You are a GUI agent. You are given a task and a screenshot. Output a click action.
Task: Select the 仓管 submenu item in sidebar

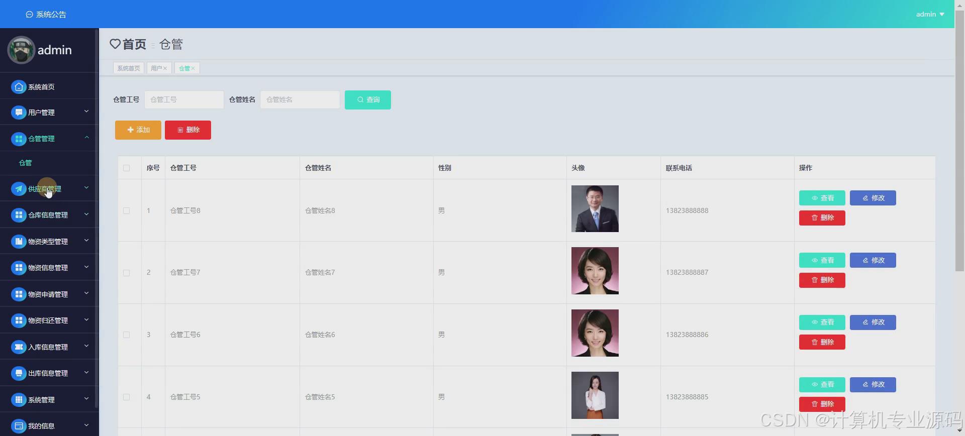click(x=25, y=163)
